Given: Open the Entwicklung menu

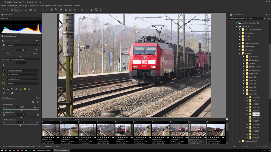Looking at the screenshot, I should pos(57,6).
